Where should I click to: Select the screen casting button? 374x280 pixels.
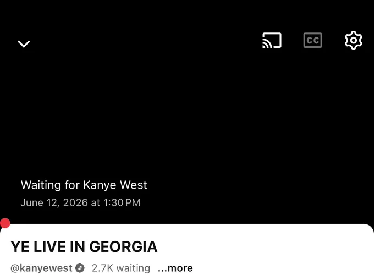click(x=272, y=40)
